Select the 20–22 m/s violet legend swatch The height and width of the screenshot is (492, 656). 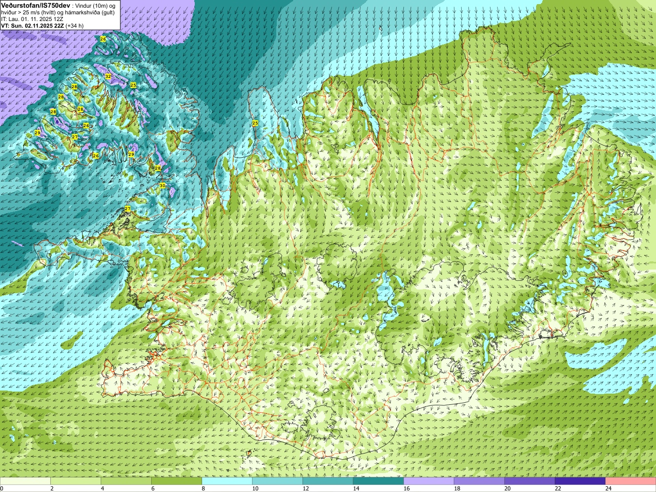click(x=530, y=481)
